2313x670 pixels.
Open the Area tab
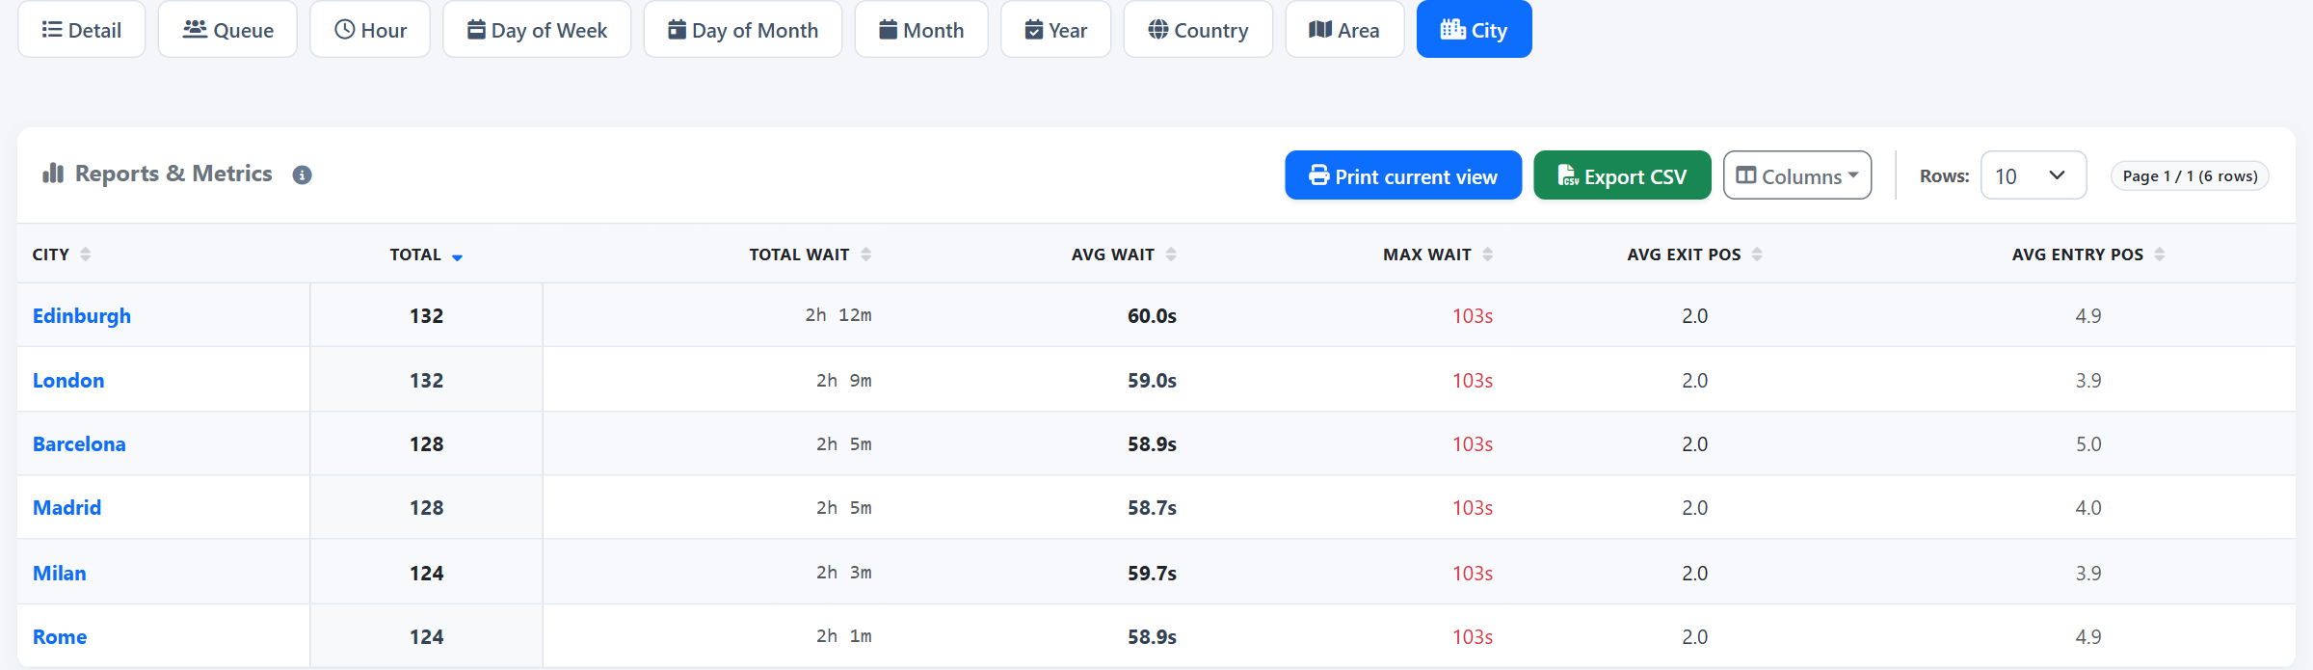[1344, 30]
